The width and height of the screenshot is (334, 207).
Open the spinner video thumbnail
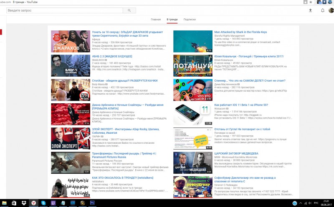193,90
